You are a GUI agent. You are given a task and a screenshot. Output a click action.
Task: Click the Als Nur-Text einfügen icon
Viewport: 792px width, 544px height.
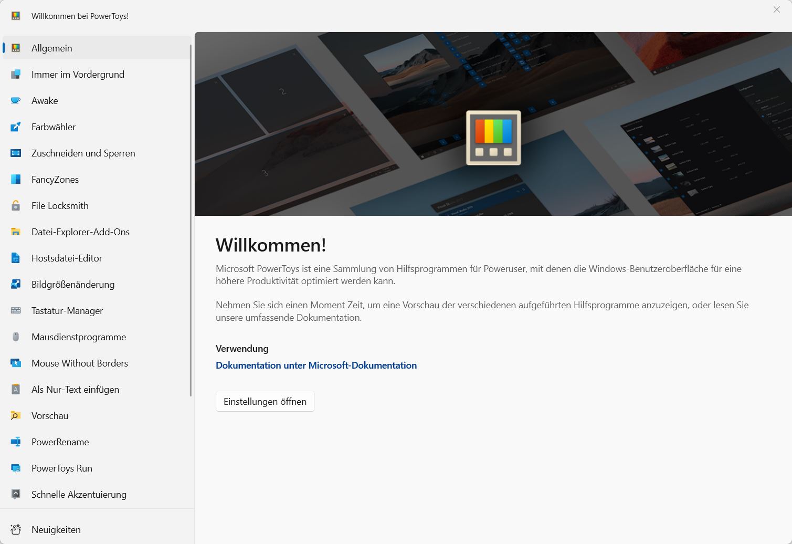pyautogui.click(x=16, y=389)
